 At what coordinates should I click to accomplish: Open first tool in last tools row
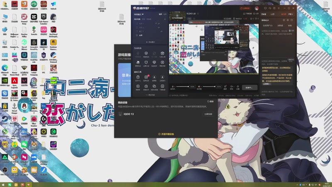coord(138,87)
